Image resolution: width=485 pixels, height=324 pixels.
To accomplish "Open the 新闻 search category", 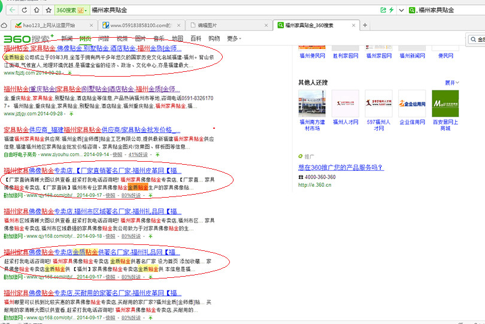I will (x=67, y=39).
